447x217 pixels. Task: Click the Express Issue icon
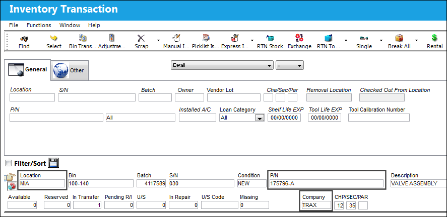click(235, 38)
